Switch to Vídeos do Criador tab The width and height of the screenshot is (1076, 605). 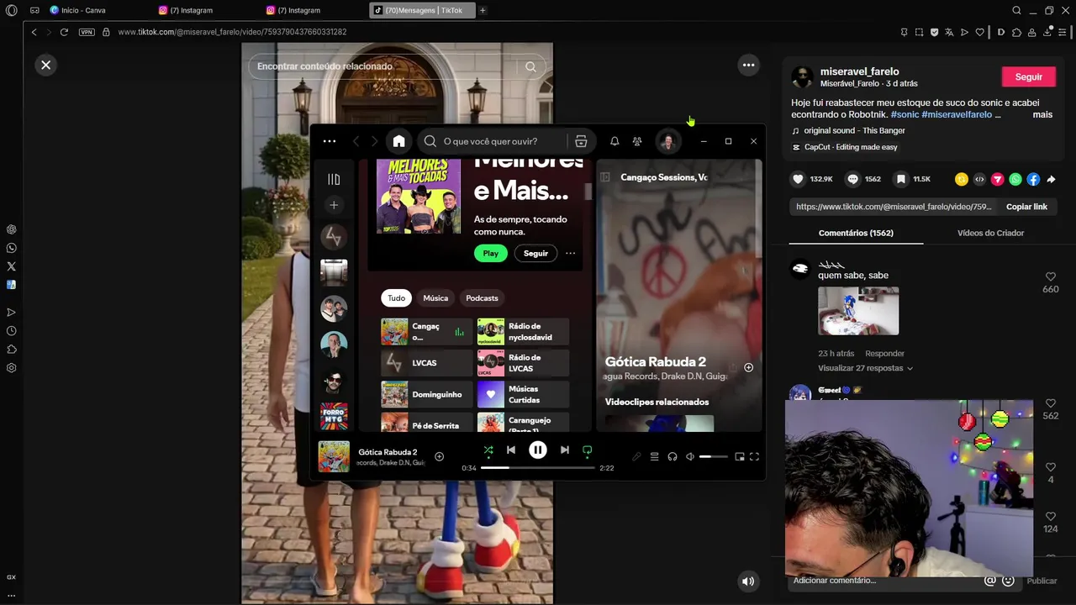pos(990,233)
